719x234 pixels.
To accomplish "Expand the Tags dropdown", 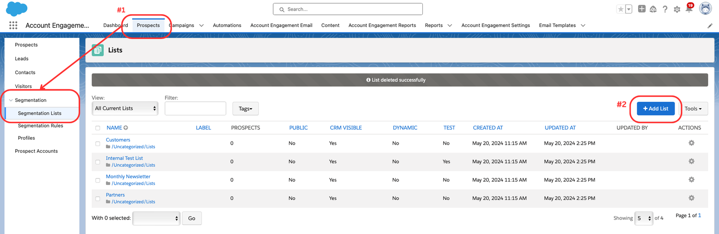I will [x=245, y=109].
